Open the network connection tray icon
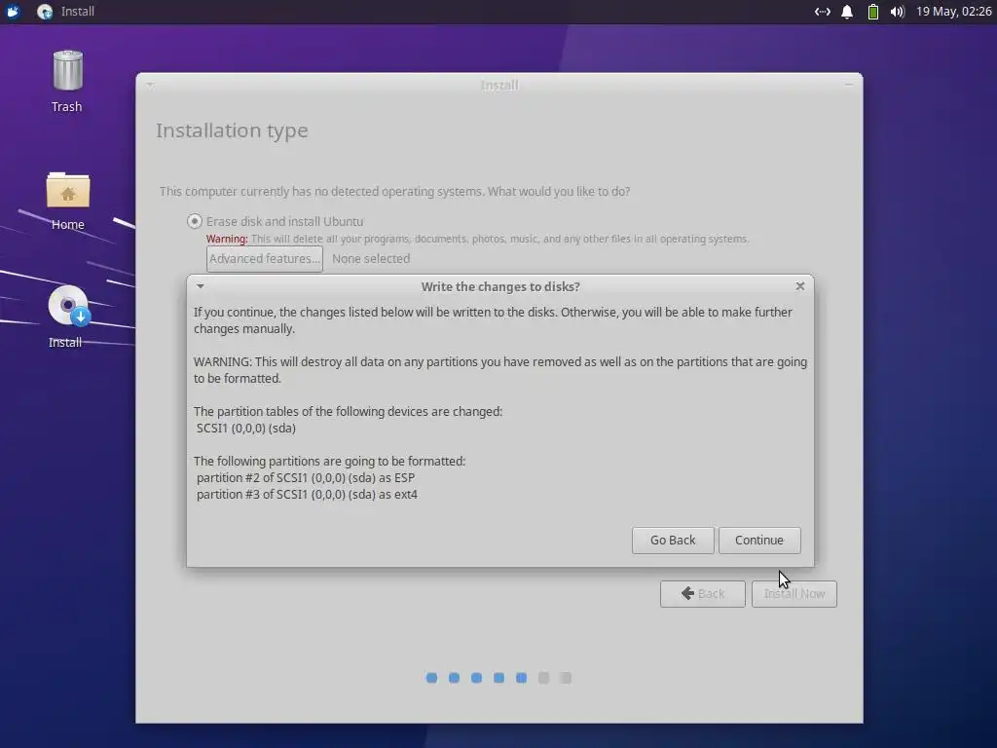The width and height of the screenshot is (997, 748). tap(822, 12)
